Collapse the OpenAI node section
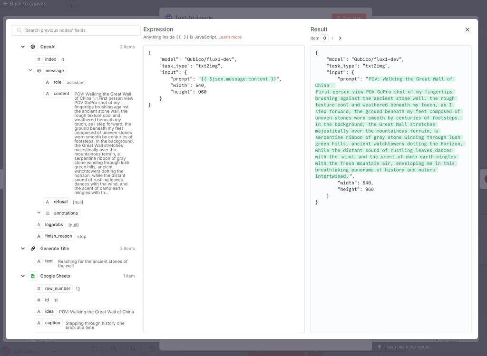 coord(23,47)
